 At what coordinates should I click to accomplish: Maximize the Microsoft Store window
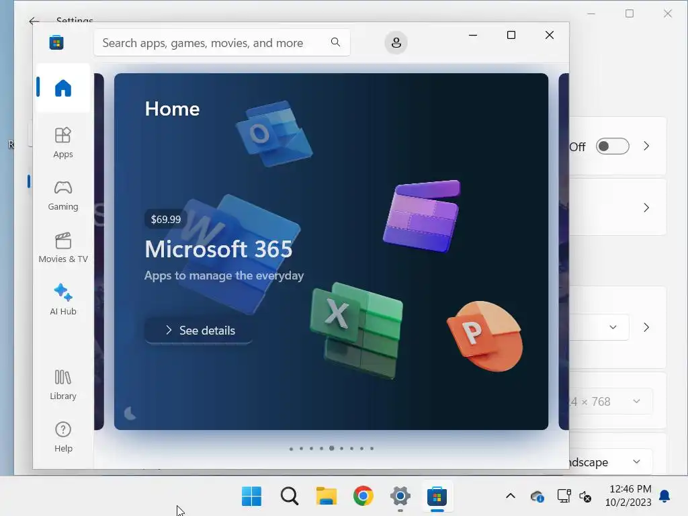(x=511, y=35)
